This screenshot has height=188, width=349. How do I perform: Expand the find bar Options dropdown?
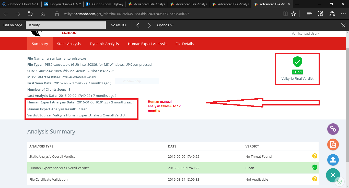point(165,25)
